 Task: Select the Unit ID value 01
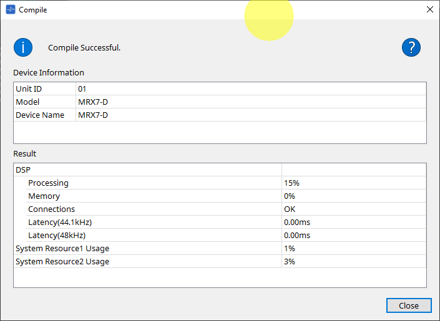point(82,89)
